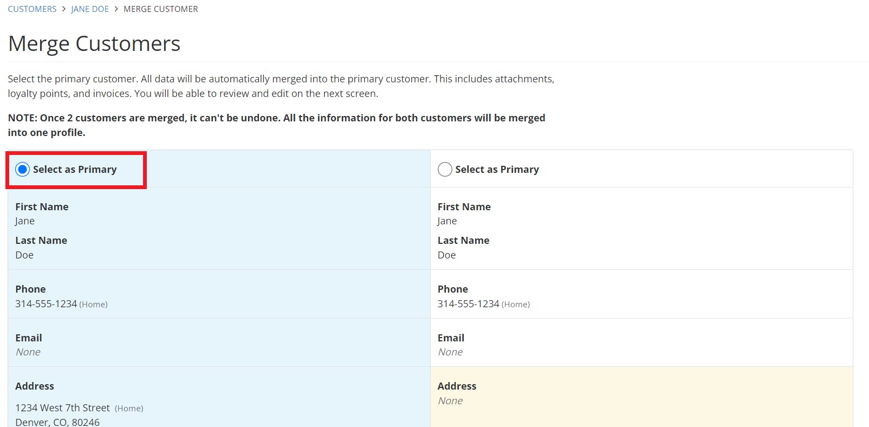Click left customer's Email None value
Viewport: 869px width, 427px height.
click(28, 352)
